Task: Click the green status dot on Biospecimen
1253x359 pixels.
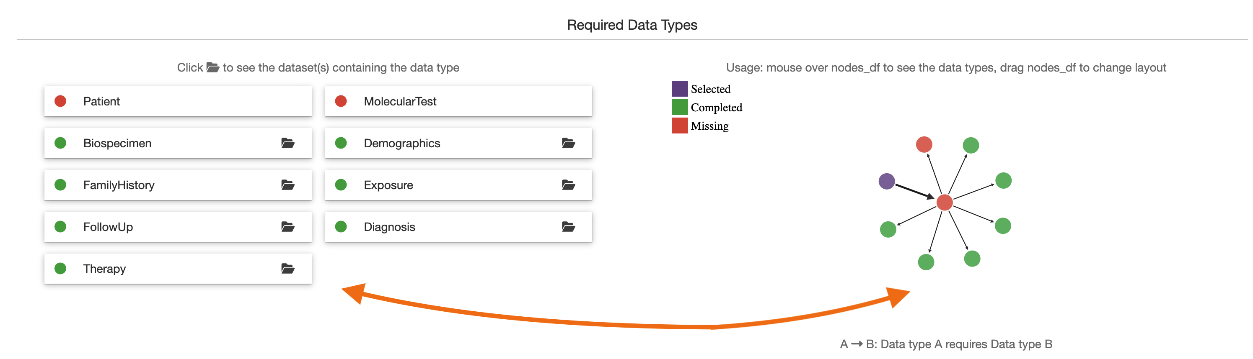Action: pos(61,143)
